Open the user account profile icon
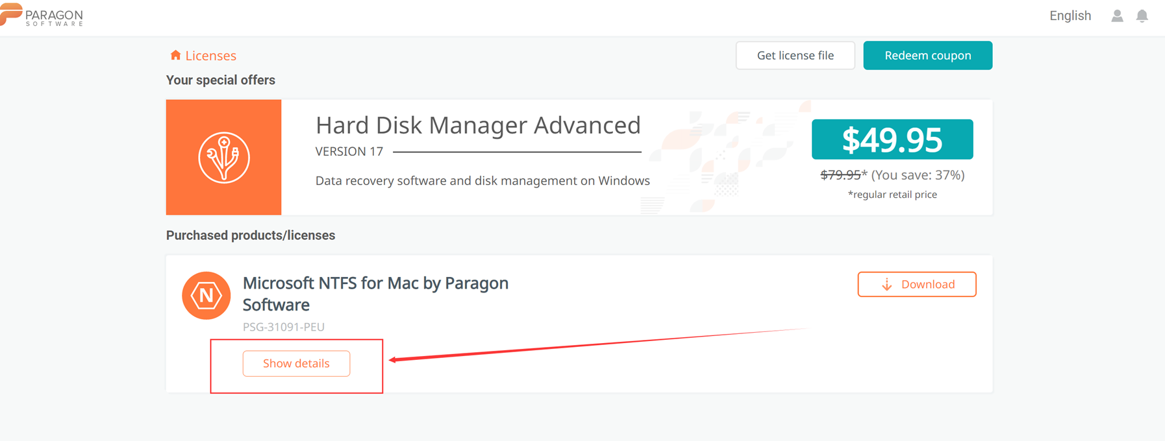Viewport: 1165px width, 441px height. click(1117, 16)
